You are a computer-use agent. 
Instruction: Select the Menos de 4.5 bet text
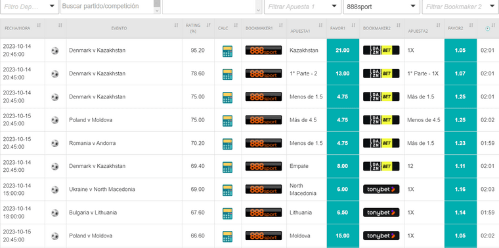[424, 120]
